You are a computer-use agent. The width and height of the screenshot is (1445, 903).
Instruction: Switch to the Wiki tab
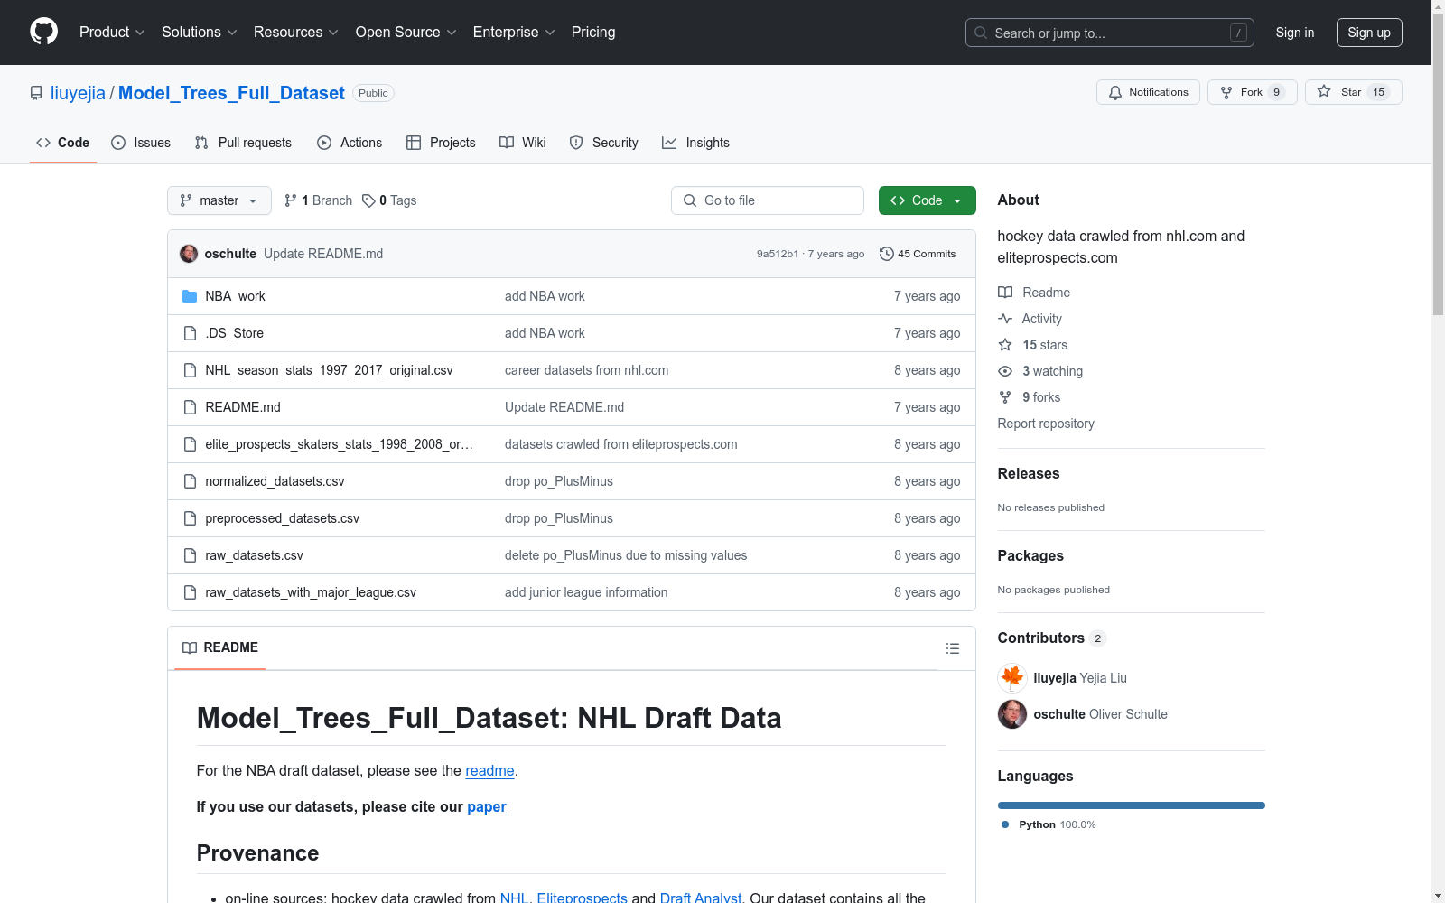click(x=523, y=143)
